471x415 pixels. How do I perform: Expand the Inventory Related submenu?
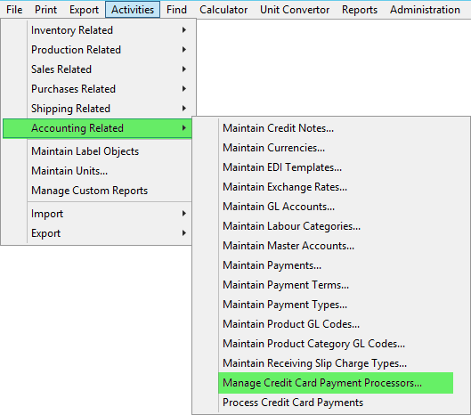pyautogui.click(x=97, y=30)
